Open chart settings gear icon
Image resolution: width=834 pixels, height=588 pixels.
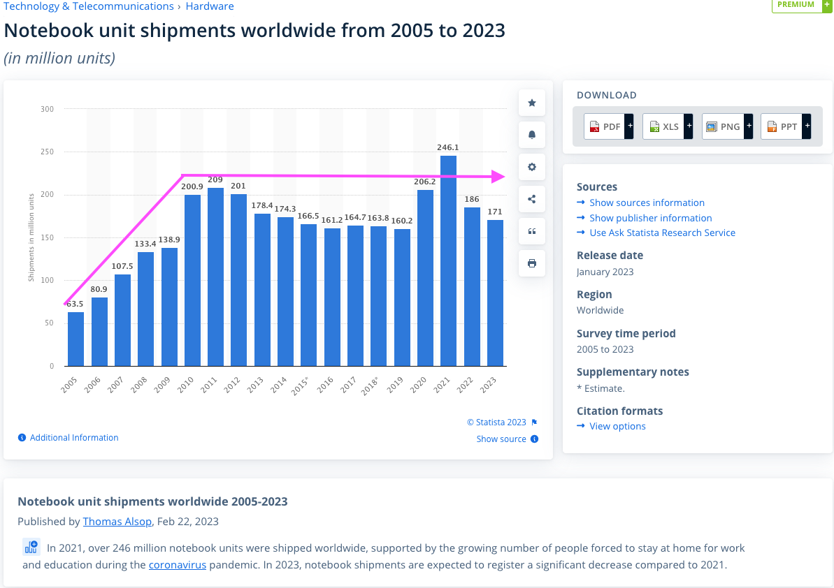tap(531, 167)
